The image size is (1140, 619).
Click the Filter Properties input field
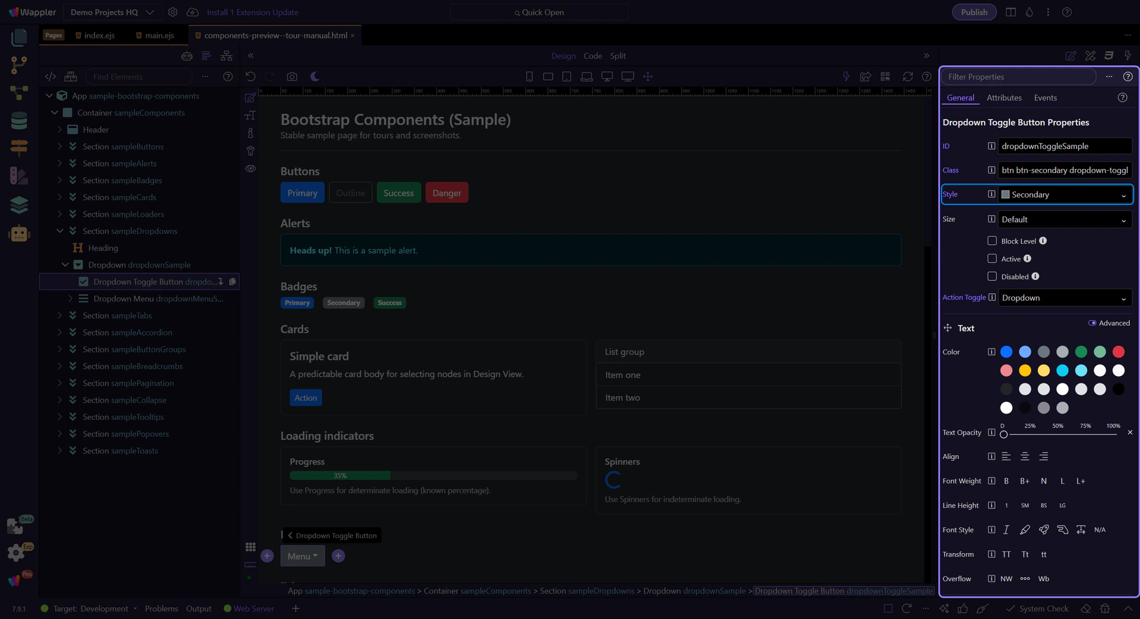(1019, 76)
